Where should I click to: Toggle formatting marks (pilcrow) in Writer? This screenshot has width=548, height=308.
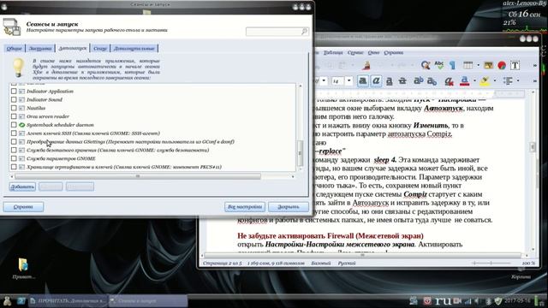tap(452, 65)
